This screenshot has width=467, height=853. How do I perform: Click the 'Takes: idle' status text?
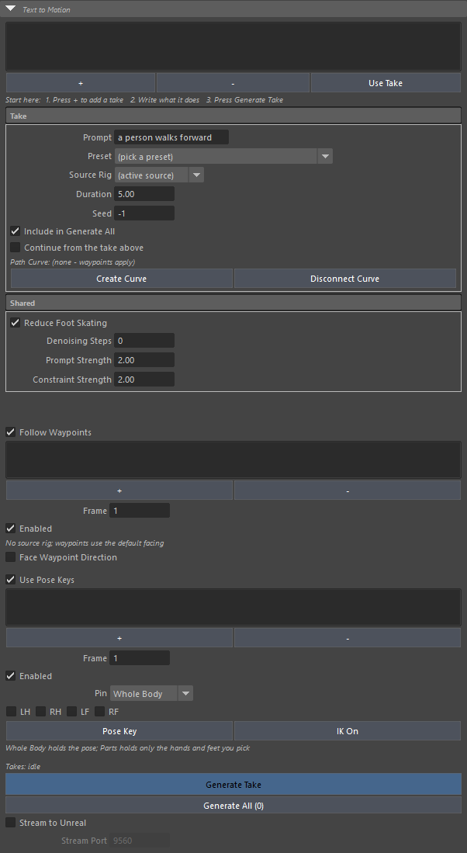pos(22,767)
